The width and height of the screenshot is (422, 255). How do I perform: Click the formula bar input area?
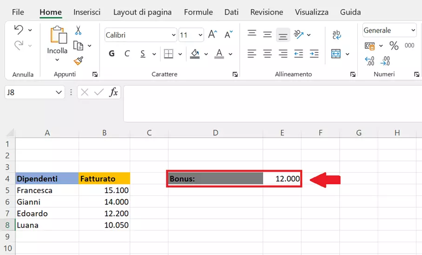pyautogui.click(x=273, y=104)
